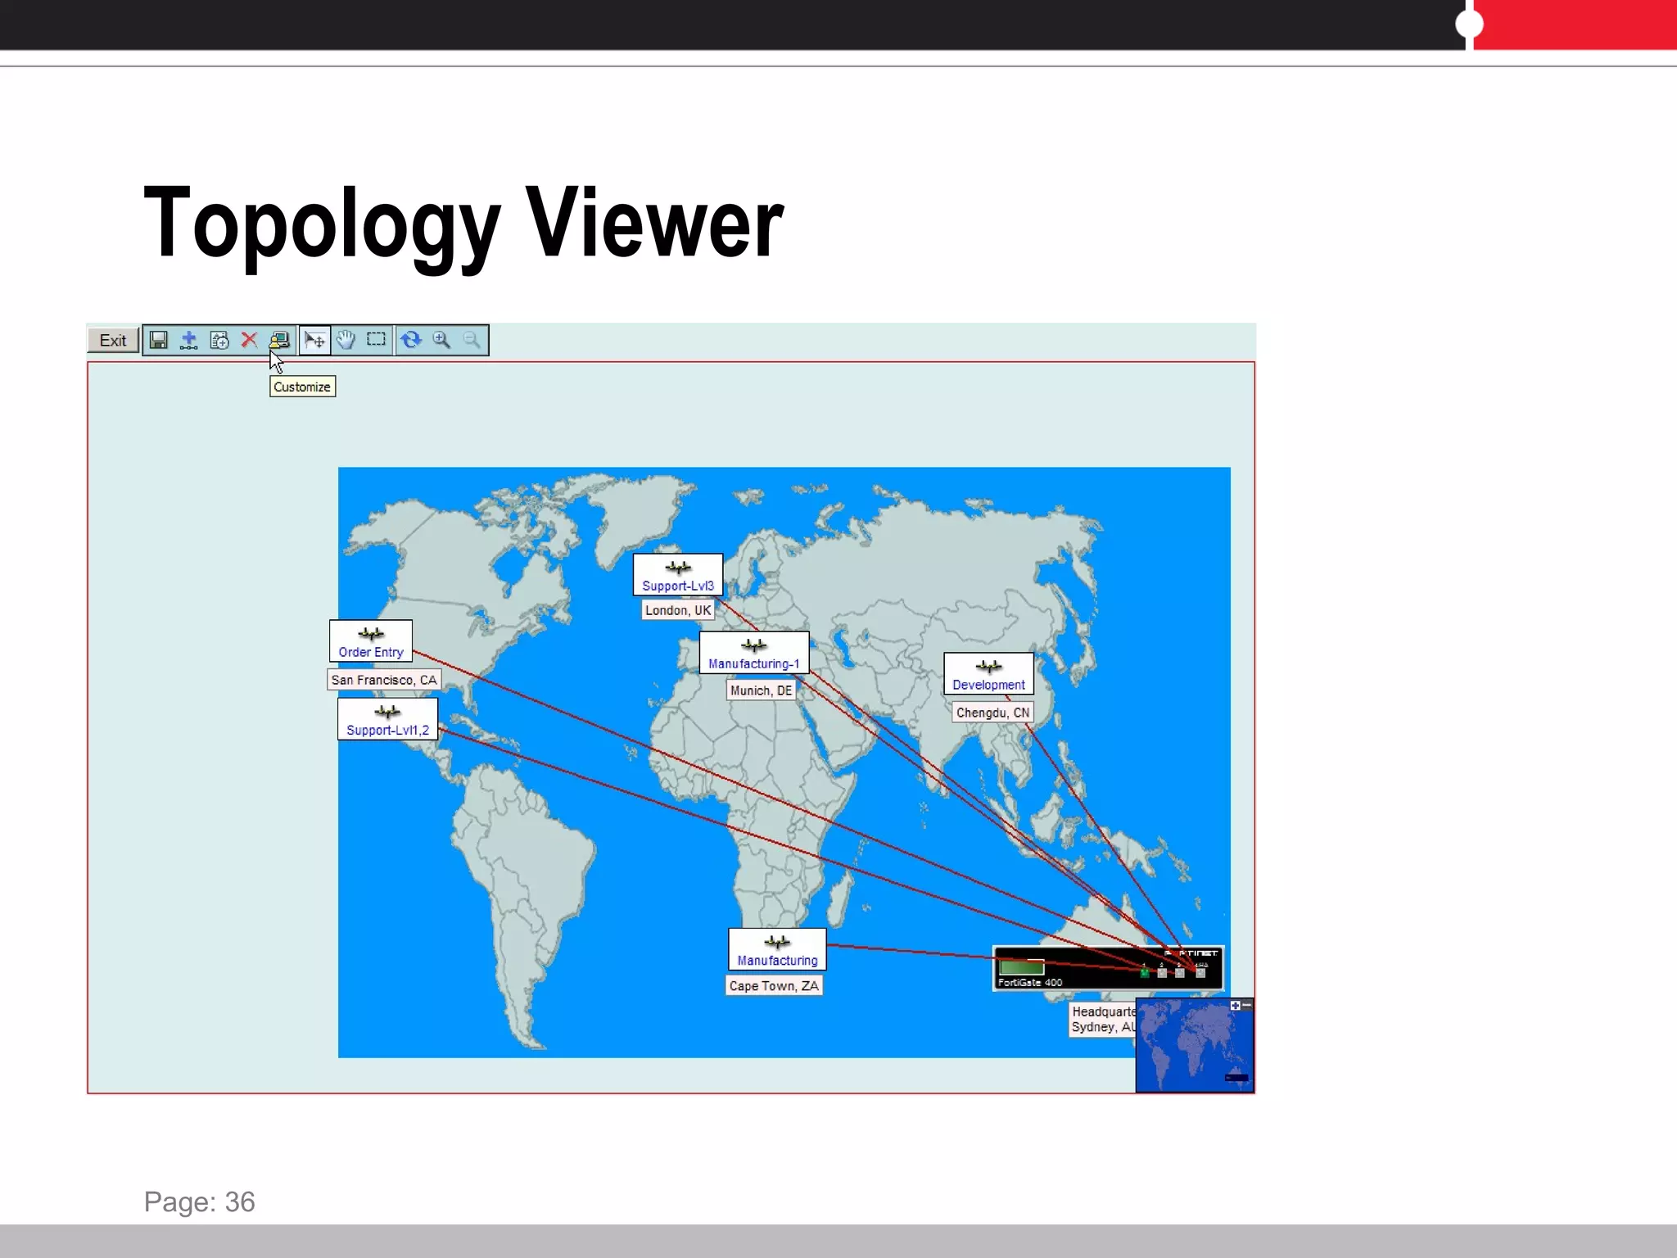The width and height of the screenshot is (1677, 1258).
Task: Click the add device plus icon
Action: [x=189, y=341]
